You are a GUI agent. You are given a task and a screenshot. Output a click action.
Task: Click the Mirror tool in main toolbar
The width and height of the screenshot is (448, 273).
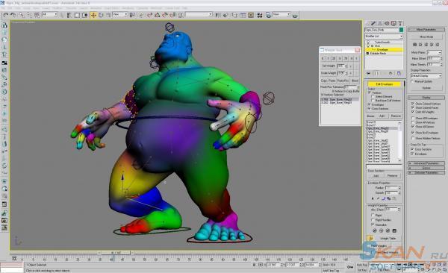(218, 15)
